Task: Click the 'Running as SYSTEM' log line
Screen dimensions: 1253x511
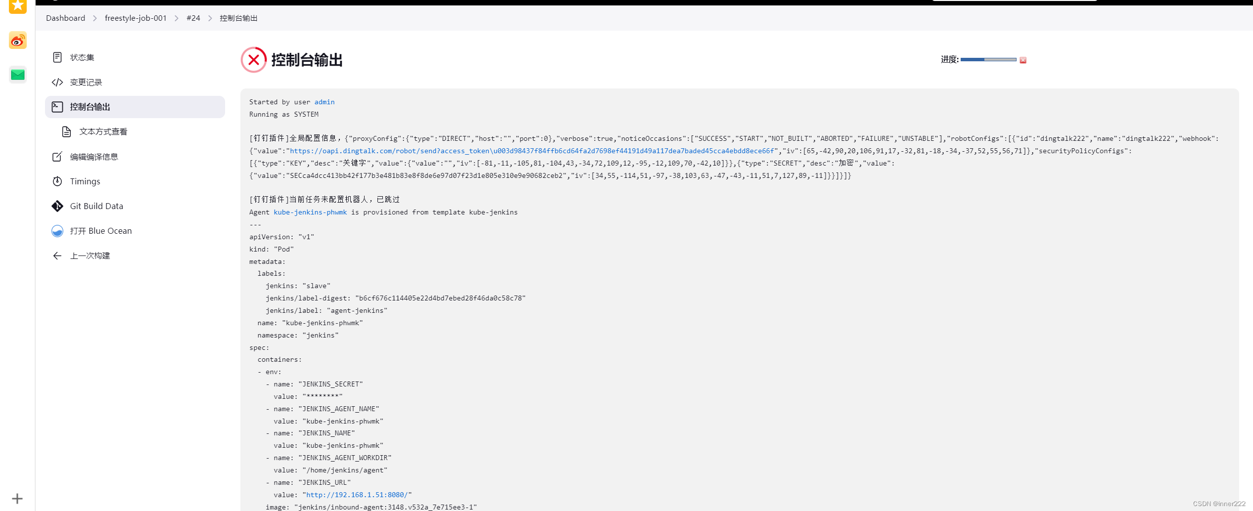Action: click(284, 114)
